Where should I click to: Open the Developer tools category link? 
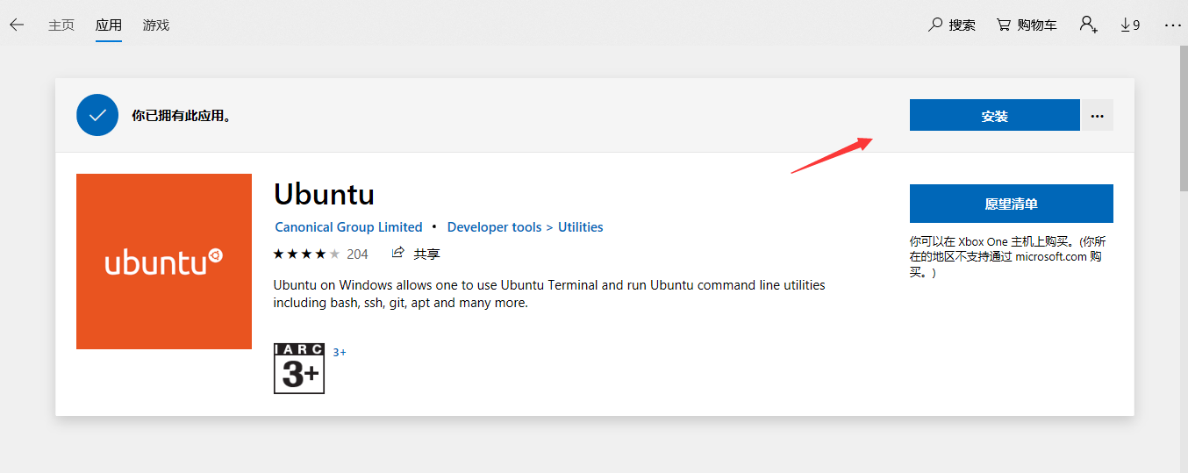[x=494, y=227]
